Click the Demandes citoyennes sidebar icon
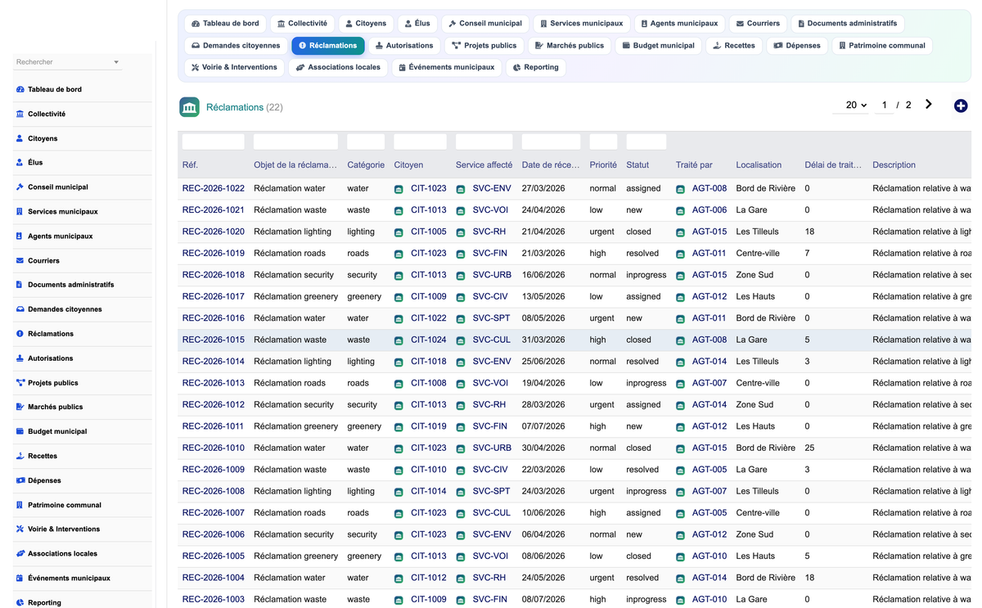The image size is (982, 608). pyautogui.click(x=20, y=309)
